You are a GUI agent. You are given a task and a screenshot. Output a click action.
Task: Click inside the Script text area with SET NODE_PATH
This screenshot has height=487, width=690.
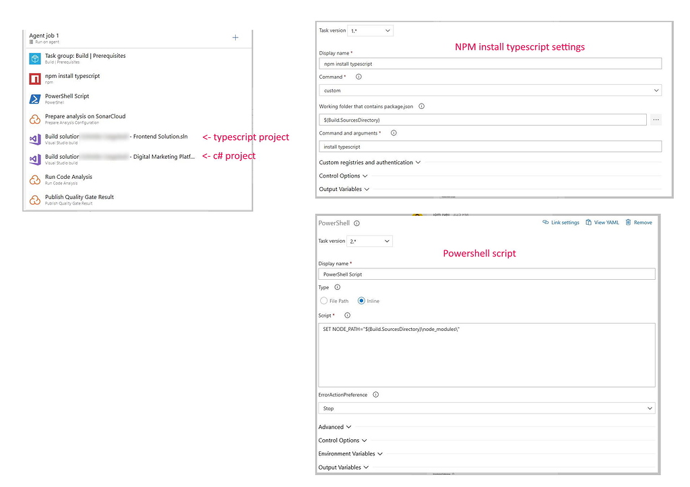487,355
